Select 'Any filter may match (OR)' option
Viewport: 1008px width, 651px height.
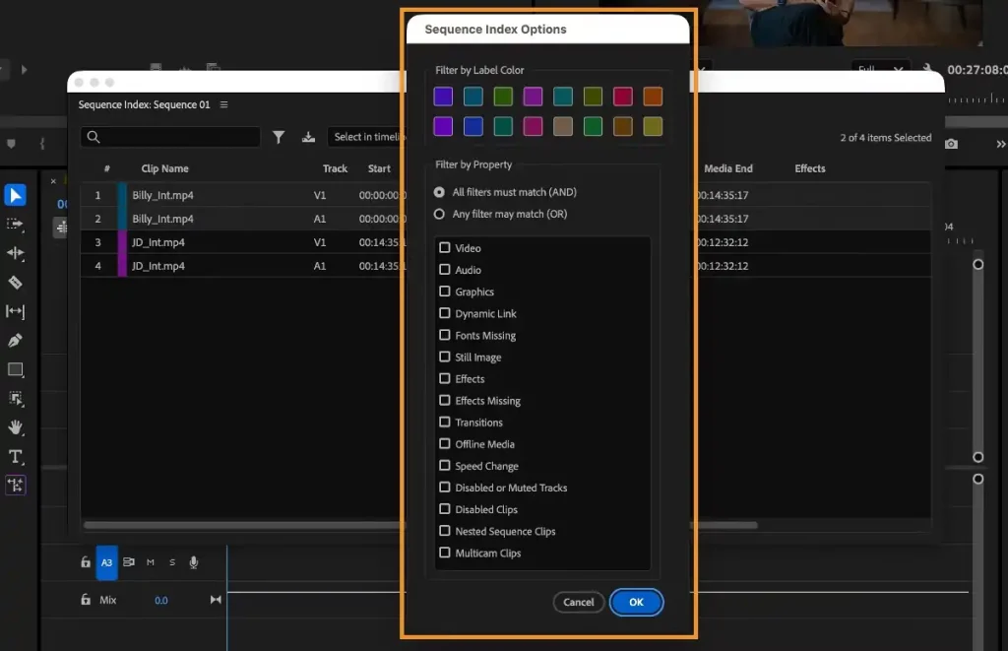click(439, 214)
